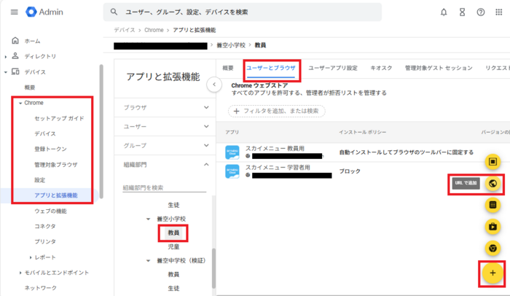Expand the グループ section
The height and width of the screenshot is (296, 510).
pyautogui.click(x=205, y=146)
